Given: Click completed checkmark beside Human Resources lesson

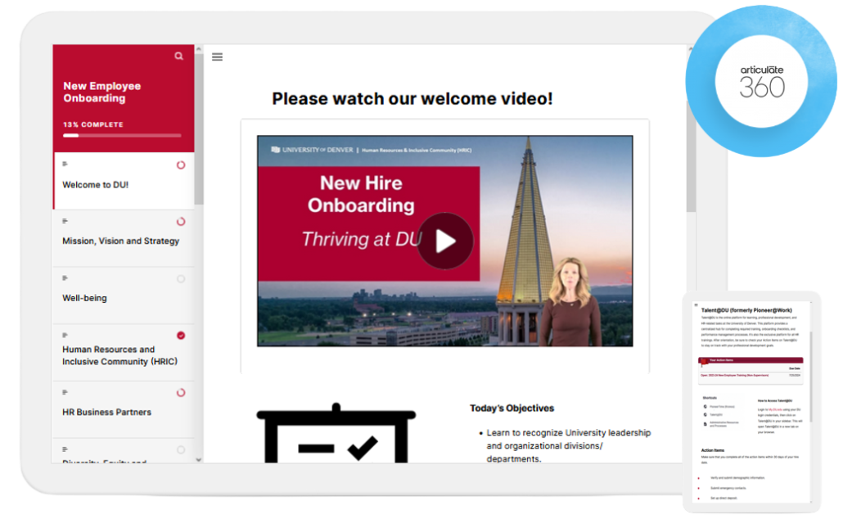Looking at the screenshot, I should pos(181,336).
